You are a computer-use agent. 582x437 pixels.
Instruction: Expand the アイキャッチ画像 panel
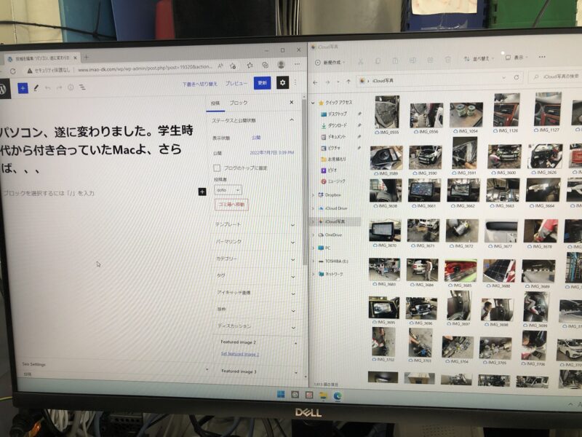[256, 294]
